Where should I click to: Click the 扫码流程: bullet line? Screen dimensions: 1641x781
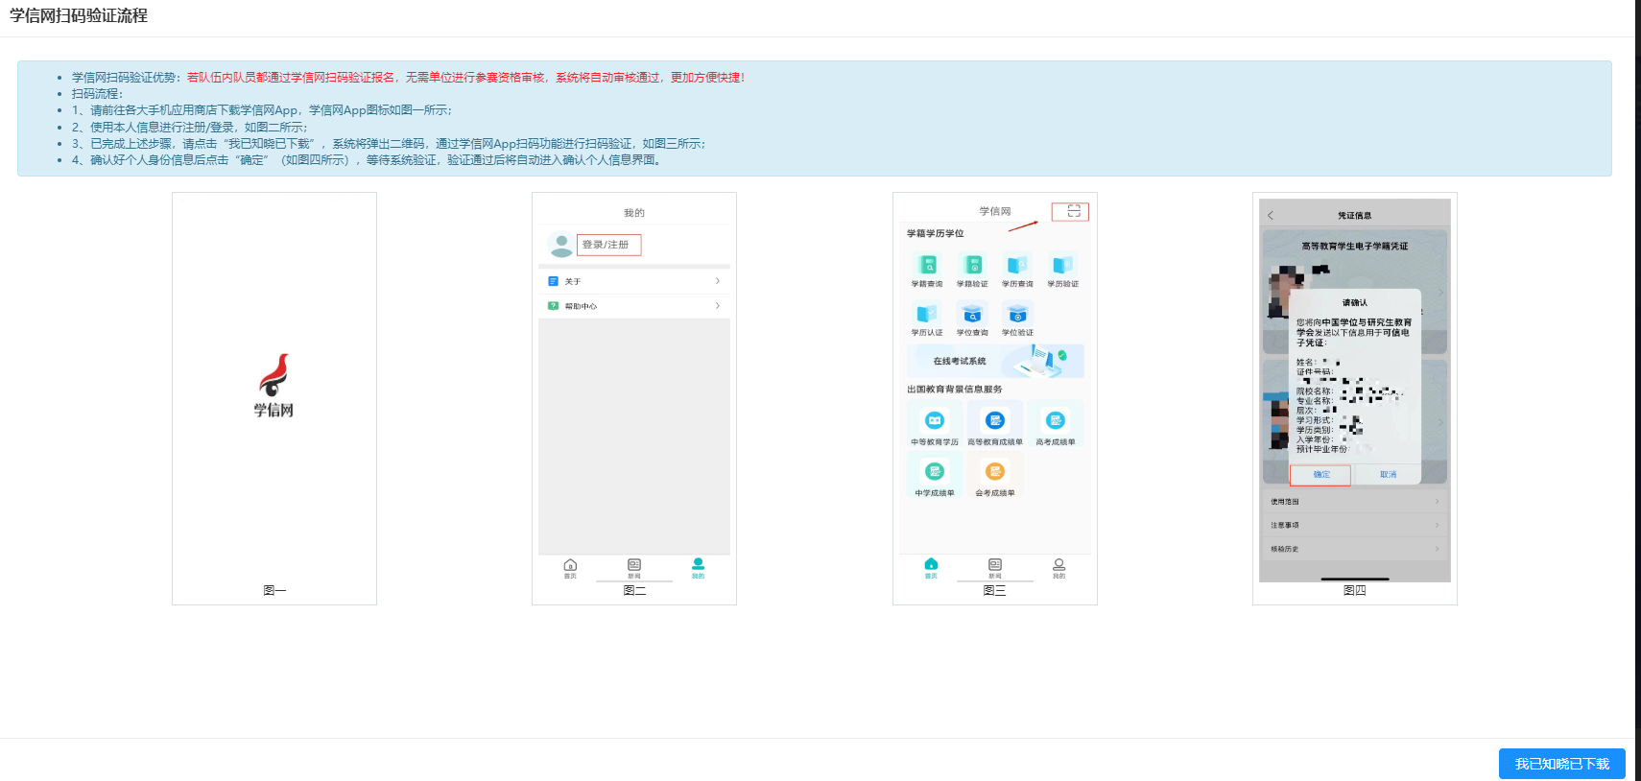coord(98,93)
